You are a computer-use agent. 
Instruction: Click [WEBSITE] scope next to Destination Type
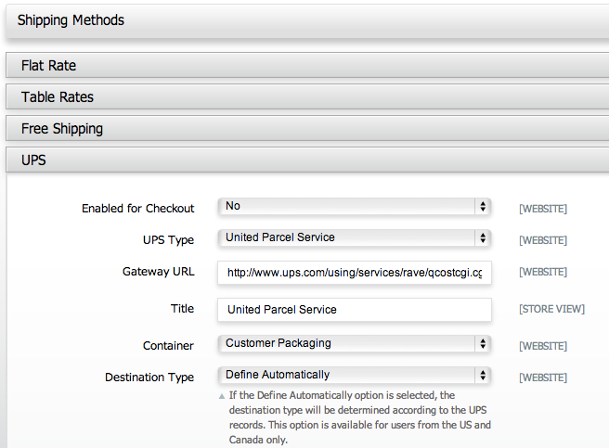click(x=543, y=378)
